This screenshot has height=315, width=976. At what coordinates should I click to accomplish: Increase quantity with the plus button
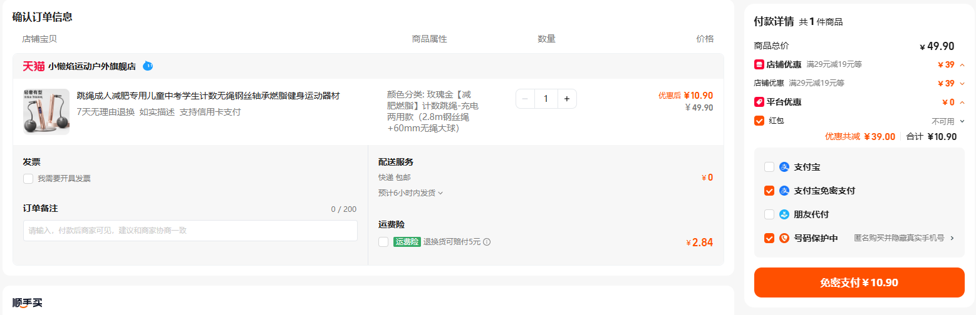pos(567,99)
